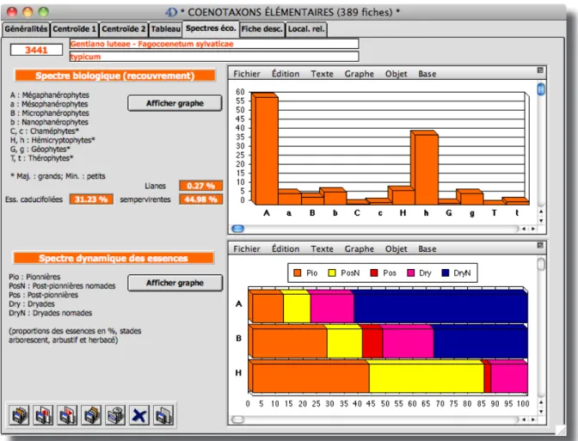Click Afficher graphe under Spectre dynamique des essences
The height and width of the screenshot is (441, 578).
(x=175, y=283)
